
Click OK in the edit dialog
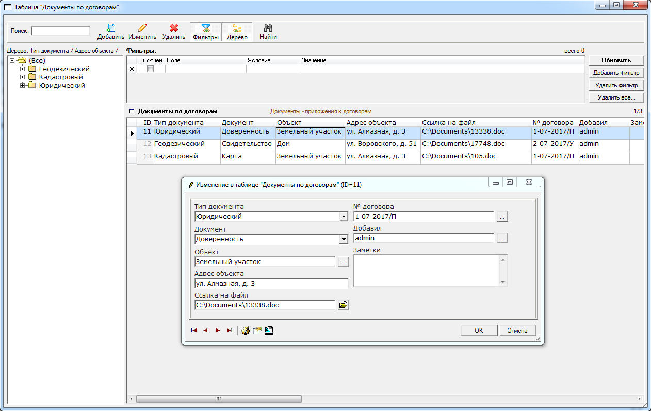coord(479,331)
